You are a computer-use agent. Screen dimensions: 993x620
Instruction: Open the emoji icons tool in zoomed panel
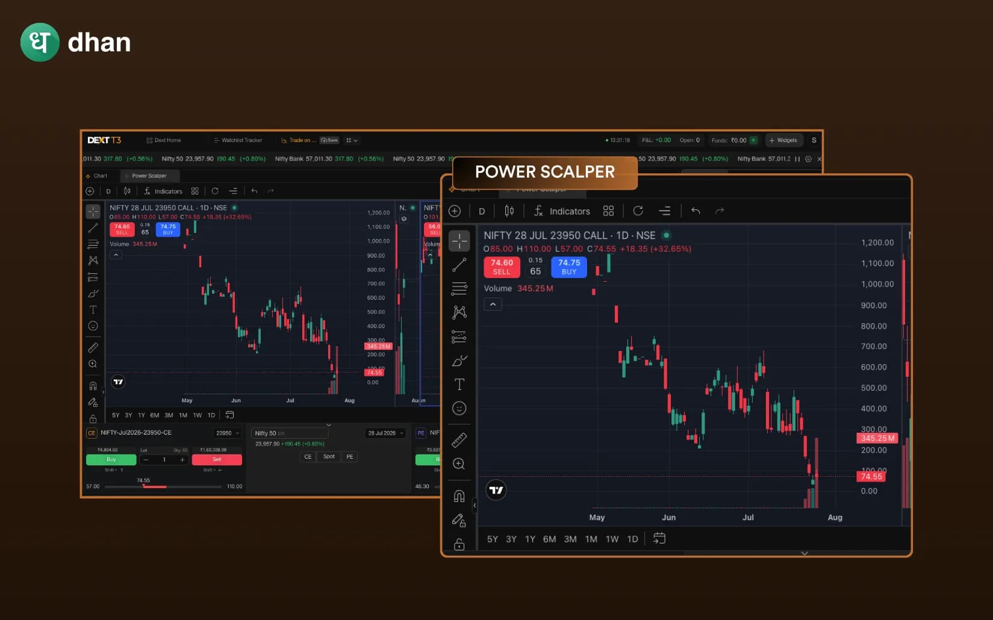(x=459, y=408)
